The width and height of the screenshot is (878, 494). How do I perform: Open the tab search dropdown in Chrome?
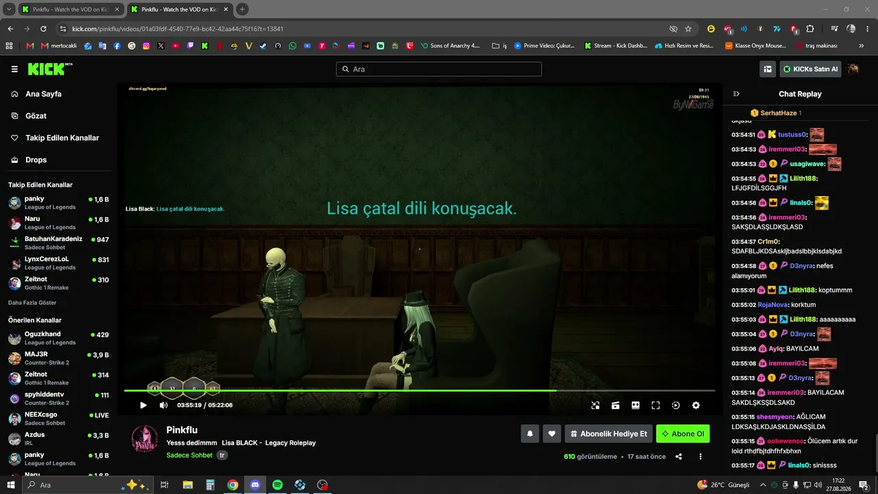[x=9, y=10]
